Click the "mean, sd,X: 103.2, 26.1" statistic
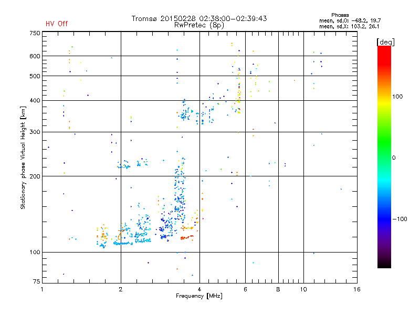 tap(345, 26)
